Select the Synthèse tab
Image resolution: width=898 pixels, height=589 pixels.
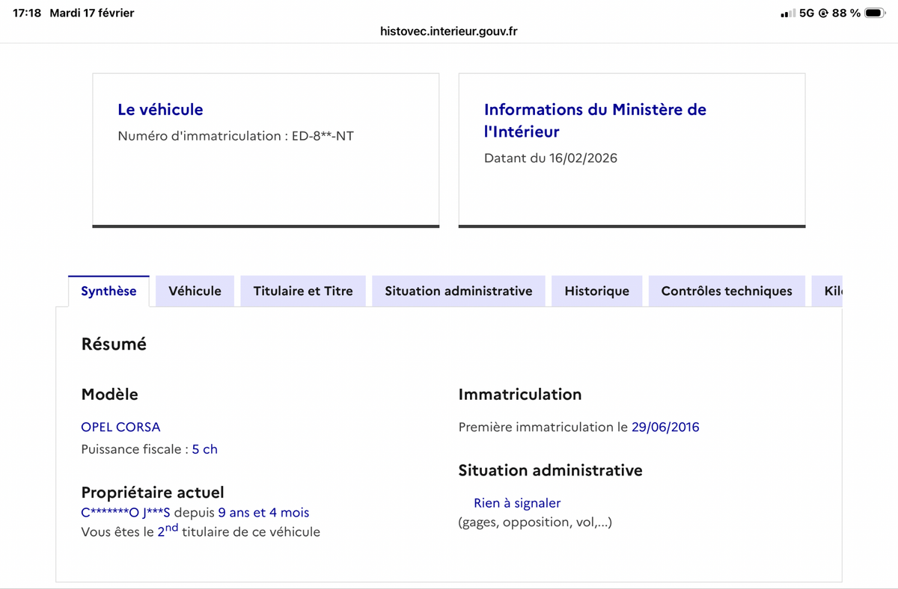109,291
